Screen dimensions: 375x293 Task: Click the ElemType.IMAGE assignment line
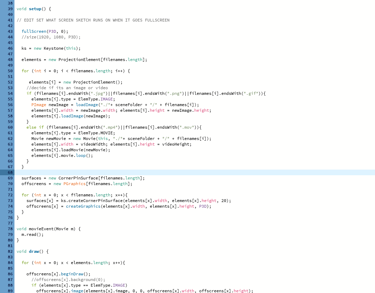(x=73, y=99)
